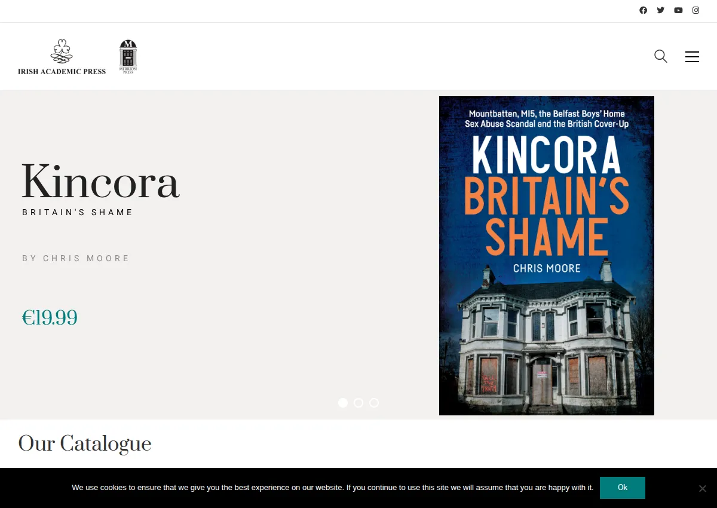Accept cookies with the Ok button
The height and width of the screenshot is (508, 717).
pos(623,488)
